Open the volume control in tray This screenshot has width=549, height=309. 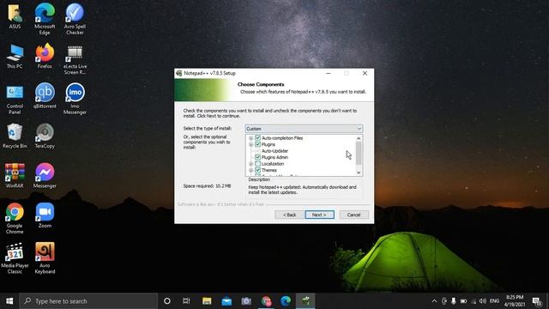pyautogui.click(x=483, y=301)
